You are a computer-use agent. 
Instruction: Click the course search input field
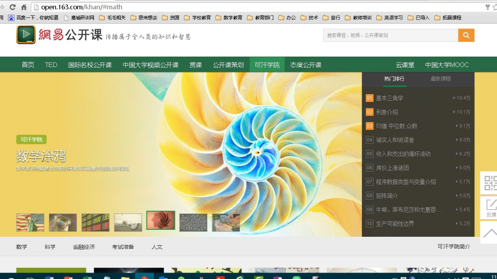click(390, 35)
